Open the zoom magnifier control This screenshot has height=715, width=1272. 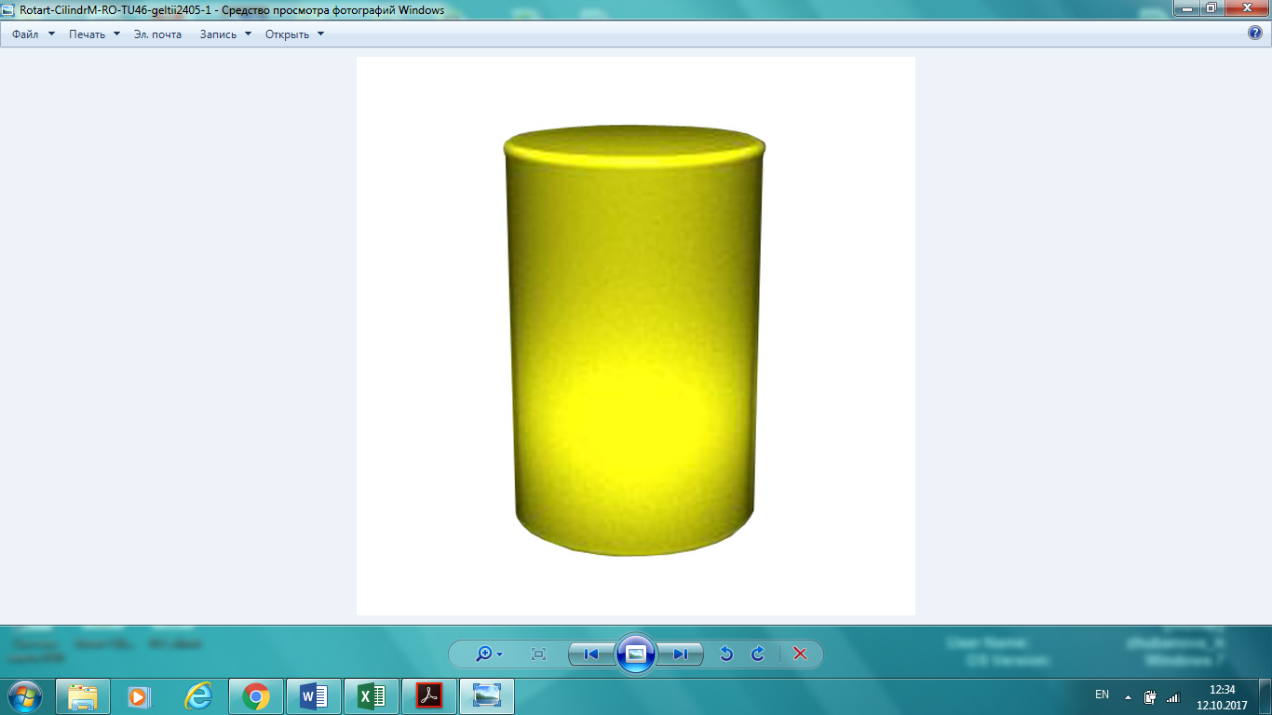[489, 654]
